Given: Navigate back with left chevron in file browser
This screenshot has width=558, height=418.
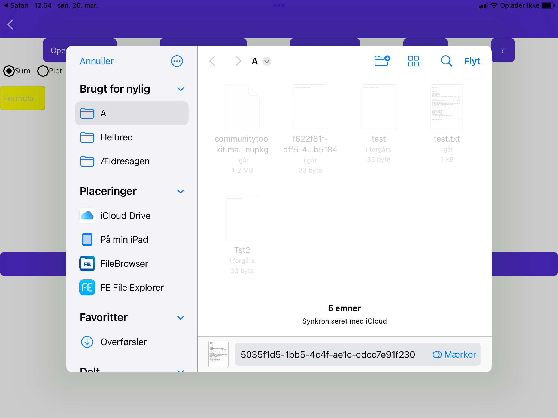Looking at the screenshot, I should [212, 61].
